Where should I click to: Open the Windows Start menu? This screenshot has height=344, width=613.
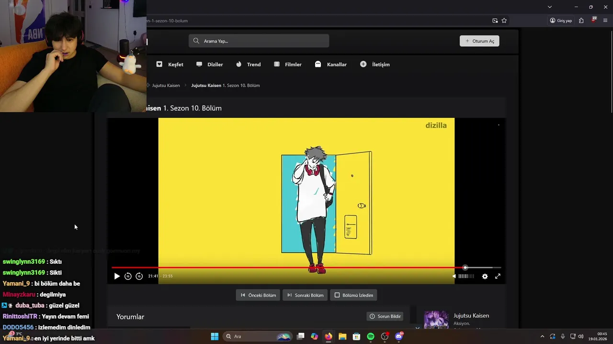[x=215, y=336]
